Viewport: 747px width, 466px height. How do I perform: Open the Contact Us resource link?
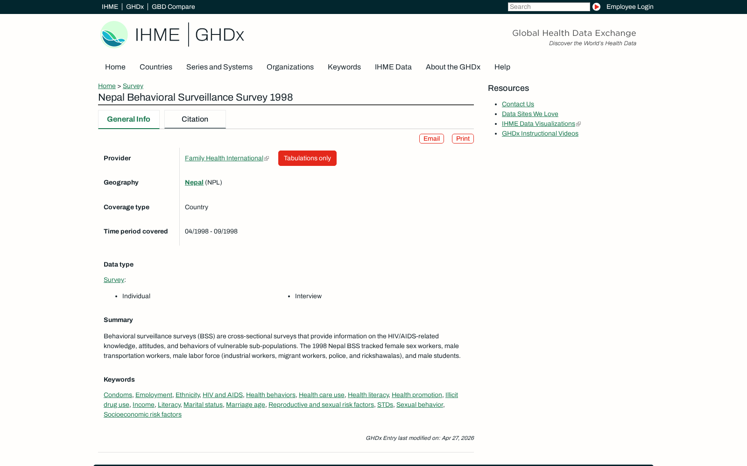(x=518, y=104)
